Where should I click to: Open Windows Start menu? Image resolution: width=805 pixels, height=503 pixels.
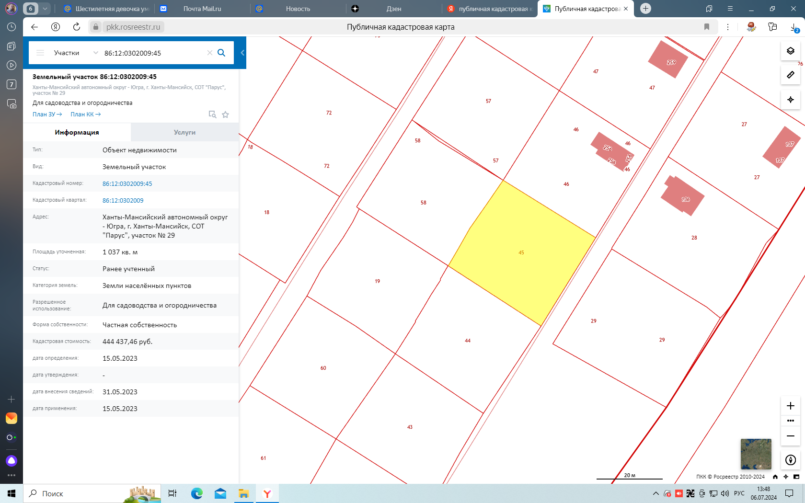coord(11,493)
